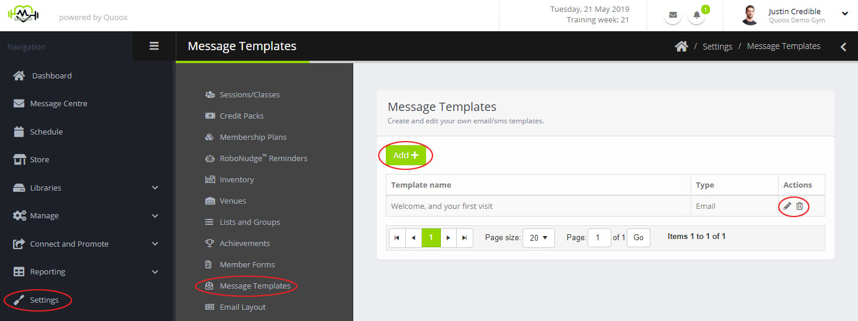Open the notifications bell icon
Viewport: 858px width, 321px height.
[696, 15]
